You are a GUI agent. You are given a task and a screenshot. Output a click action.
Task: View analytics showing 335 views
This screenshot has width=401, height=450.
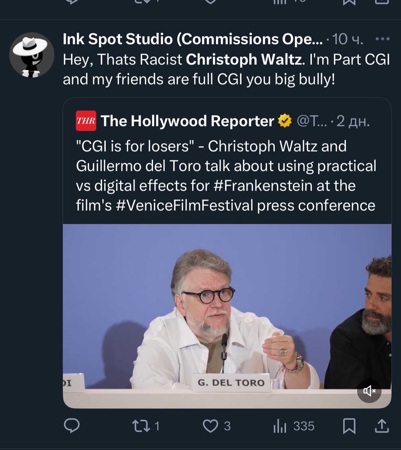point(294,426)
